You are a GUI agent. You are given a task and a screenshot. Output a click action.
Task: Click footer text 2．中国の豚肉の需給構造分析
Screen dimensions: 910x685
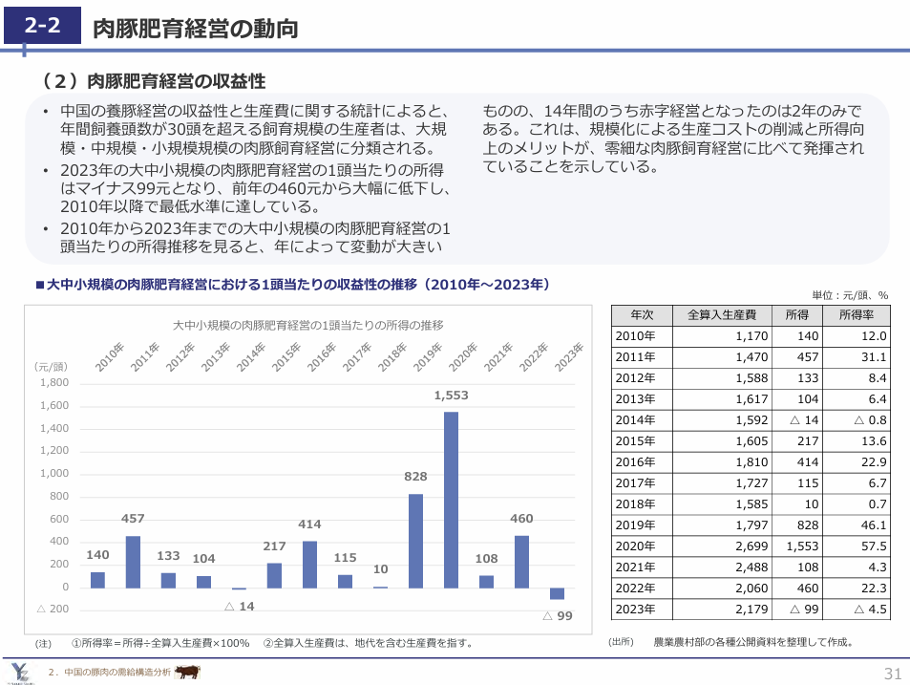pyautogui.click(x=110, y=673)
